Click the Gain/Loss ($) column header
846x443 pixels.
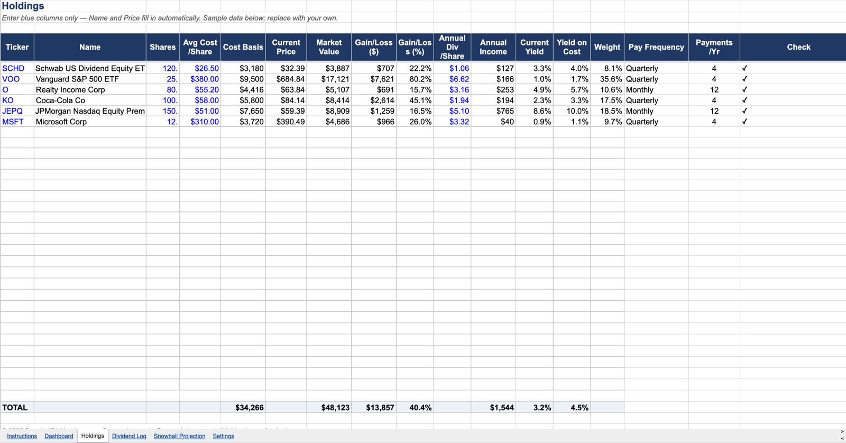(x=374, y=47)
